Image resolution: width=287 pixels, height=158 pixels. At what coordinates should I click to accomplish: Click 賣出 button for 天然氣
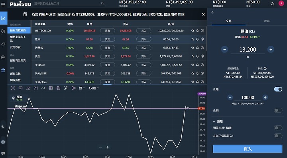[x=108, y=48]
